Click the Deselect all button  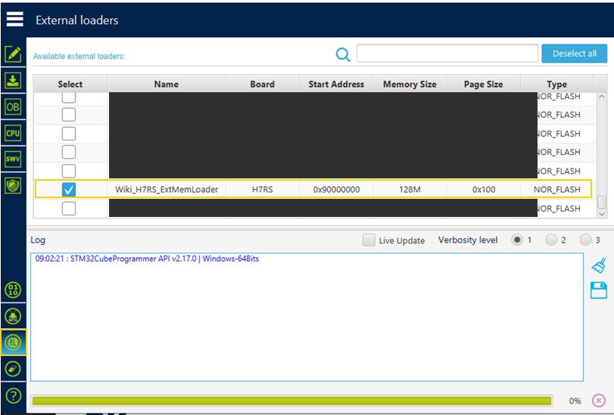click(574, 54)
